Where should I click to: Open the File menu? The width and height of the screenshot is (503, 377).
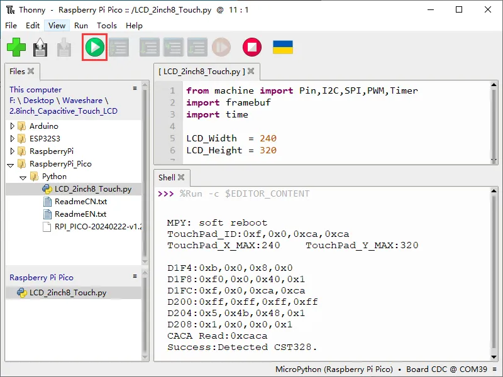tap(11, 25)
